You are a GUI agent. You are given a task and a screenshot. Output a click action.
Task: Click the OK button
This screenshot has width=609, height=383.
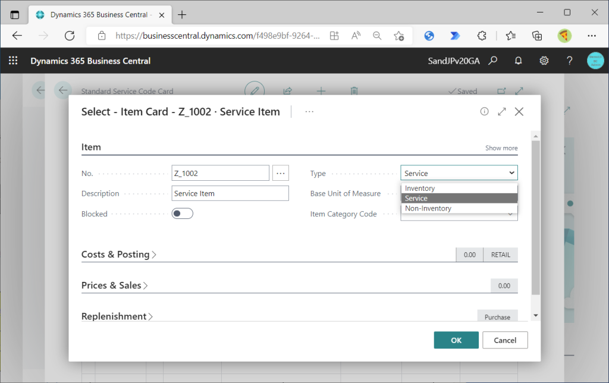click(x=456, y=340)
